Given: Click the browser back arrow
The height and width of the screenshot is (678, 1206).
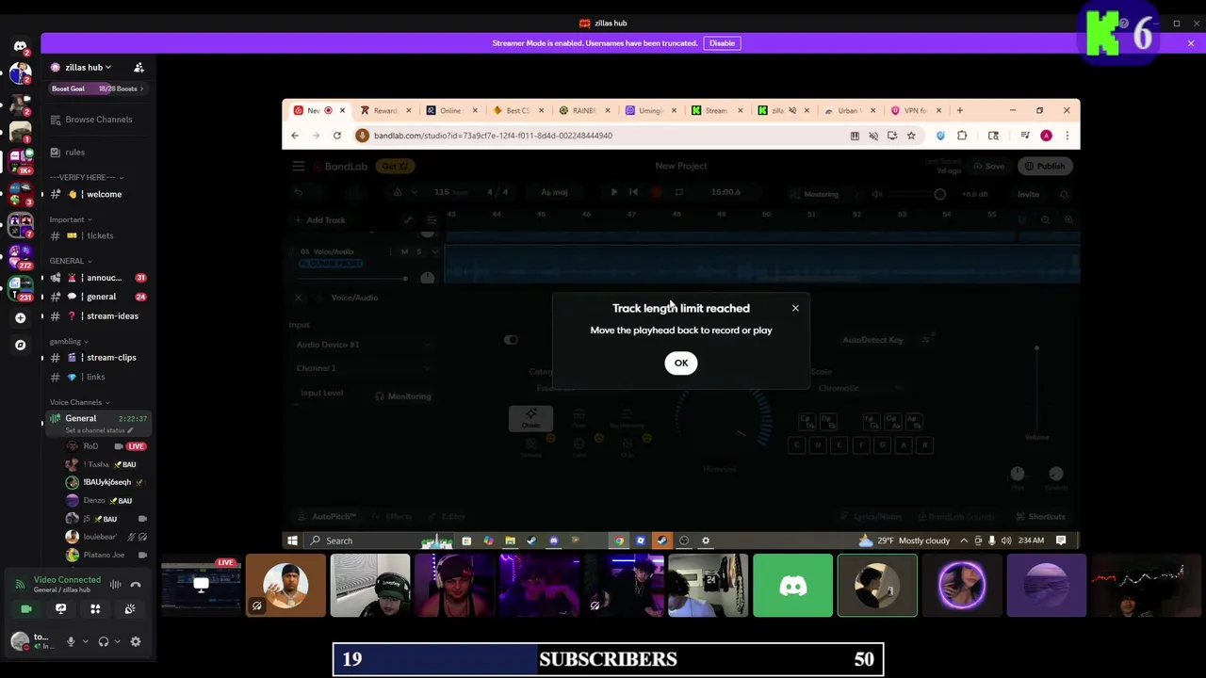Looking at the screenshot, I should pyautogui.click(x=295, y=136).
